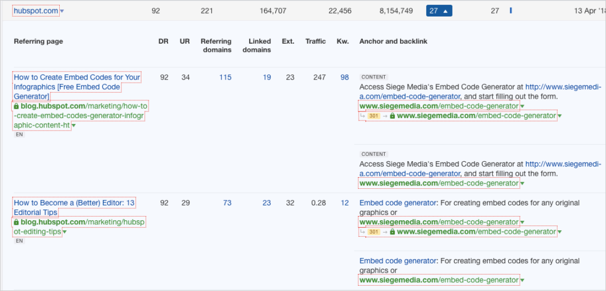The width and height of the screenshot is (606, 291).
Task: Open the 301 redirect target URL in the Editor Tips row
Action: (x=476, y=231)
